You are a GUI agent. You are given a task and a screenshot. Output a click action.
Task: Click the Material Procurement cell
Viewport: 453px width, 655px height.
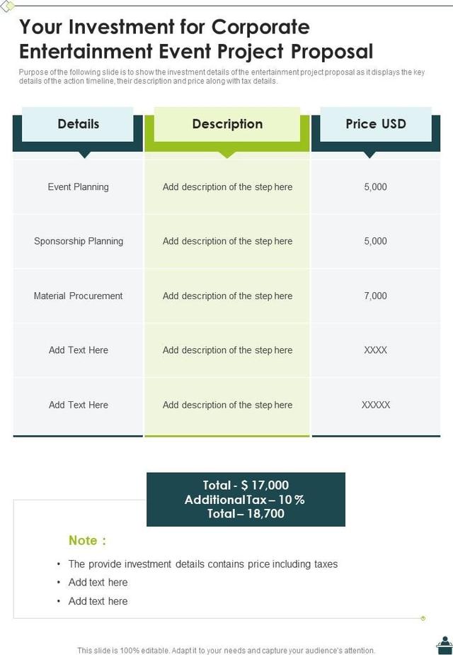(78, 296)
